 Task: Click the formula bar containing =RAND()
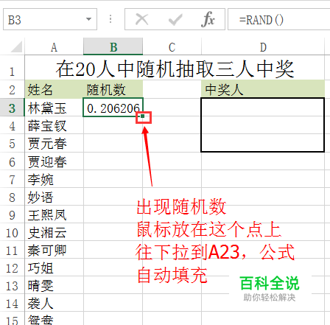(x=279, y=19)
